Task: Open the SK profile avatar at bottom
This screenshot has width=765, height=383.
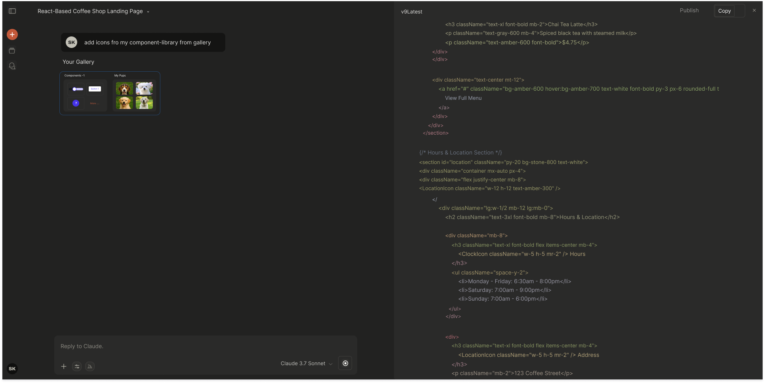Action: click(12, 369)
